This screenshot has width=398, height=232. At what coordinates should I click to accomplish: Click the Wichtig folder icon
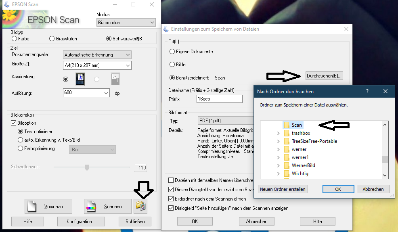click(287, 173)
